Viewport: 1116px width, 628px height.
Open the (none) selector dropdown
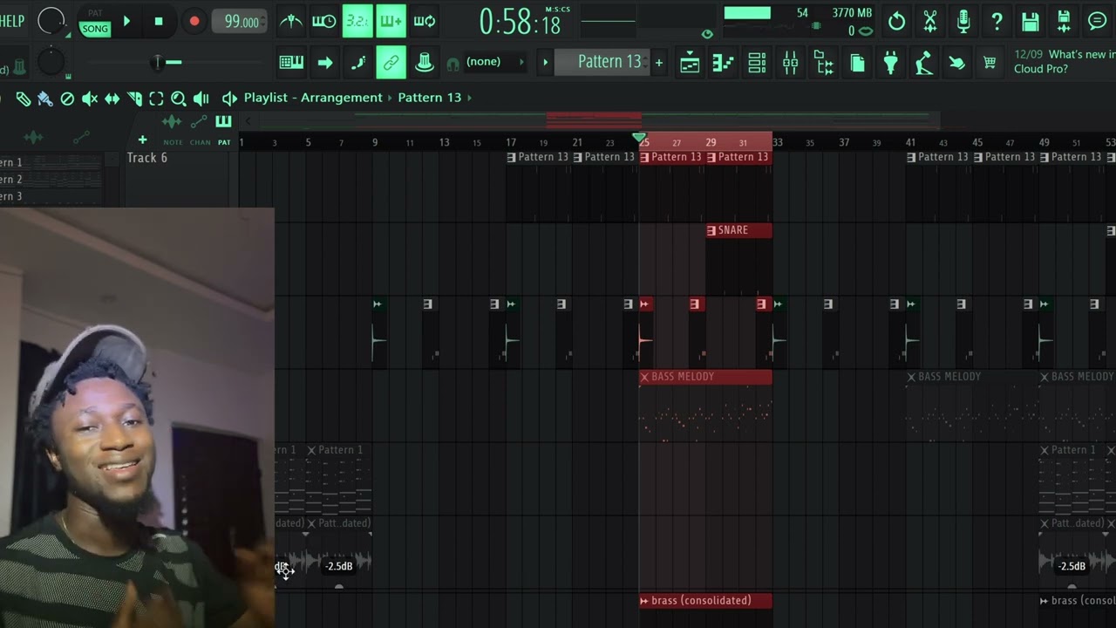[496, 62]
